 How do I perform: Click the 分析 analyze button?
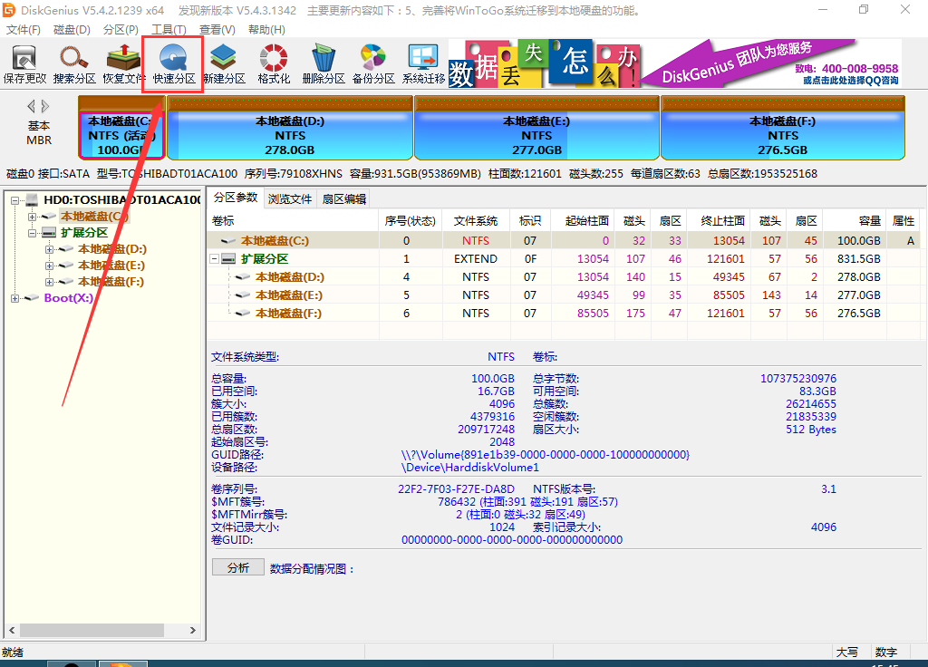coord(238,568)
